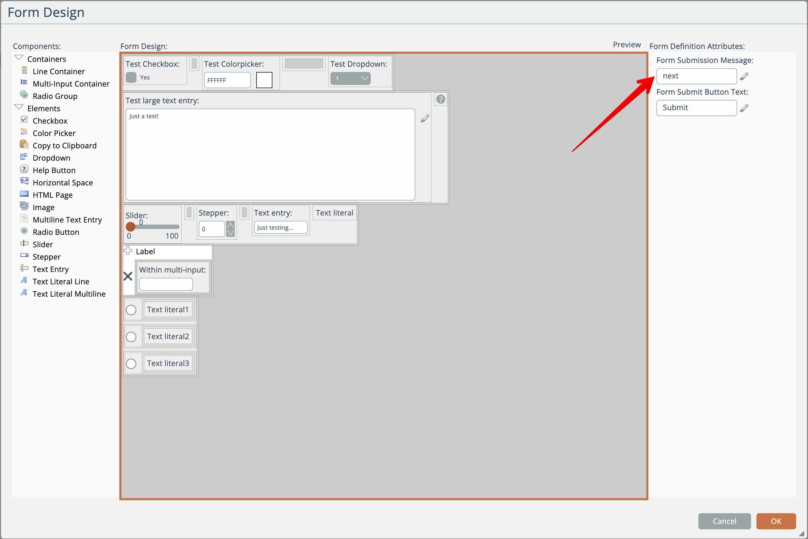Select the Copy to Clipboard component icon
808x539 pixels.
(x=24, y=144)
